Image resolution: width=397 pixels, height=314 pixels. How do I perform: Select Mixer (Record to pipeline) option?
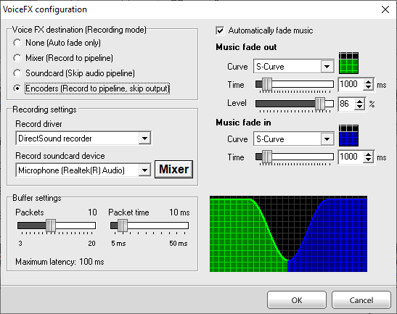[17, 58]
